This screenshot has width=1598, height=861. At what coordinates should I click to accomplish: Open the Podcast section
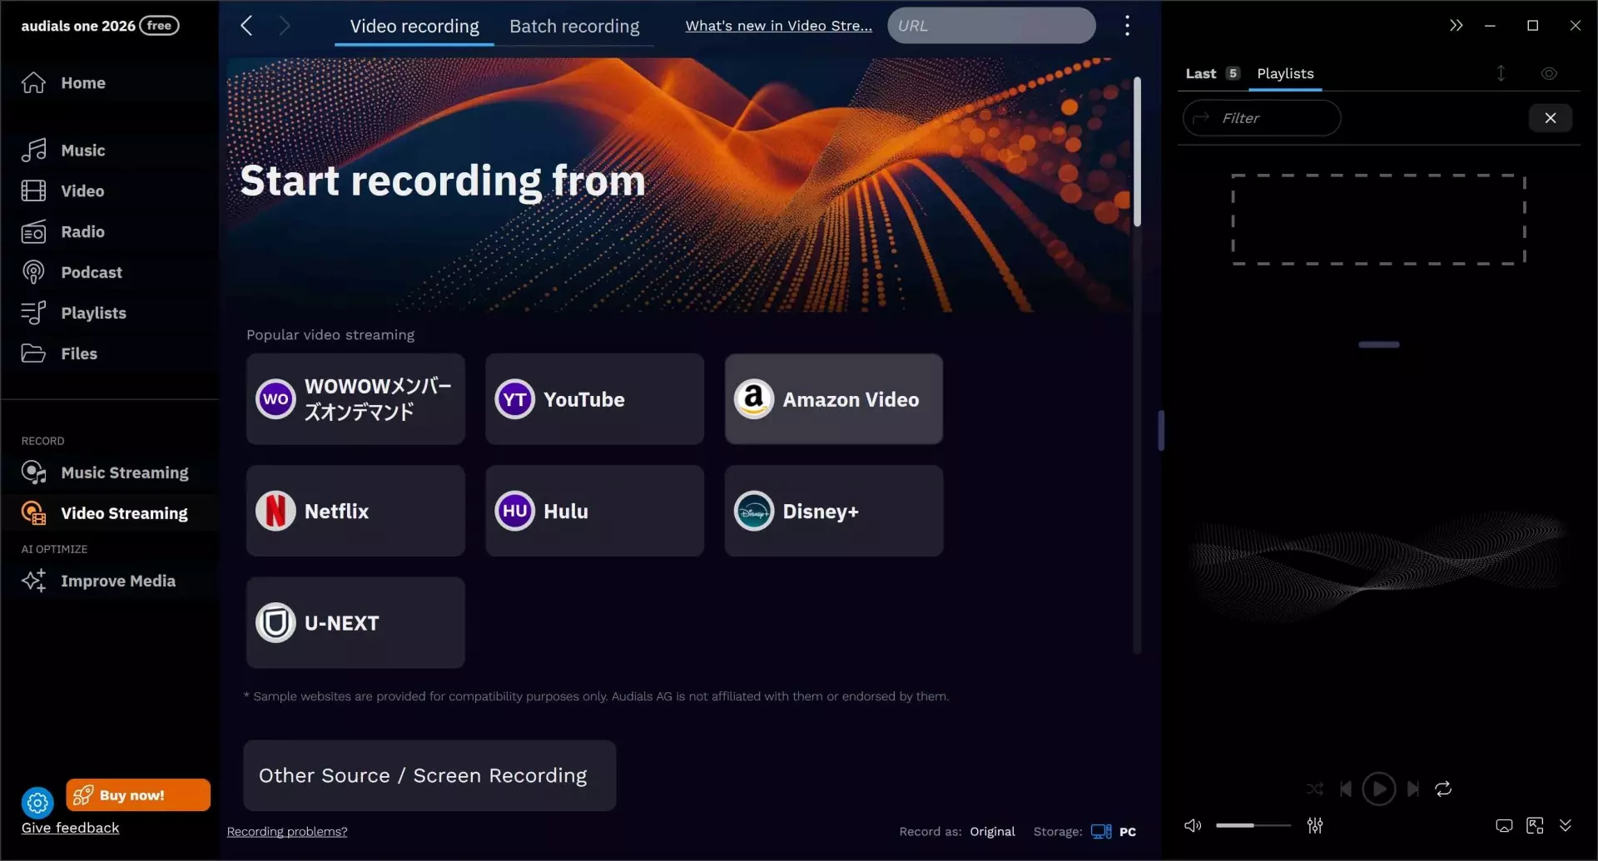click(72, 272)
